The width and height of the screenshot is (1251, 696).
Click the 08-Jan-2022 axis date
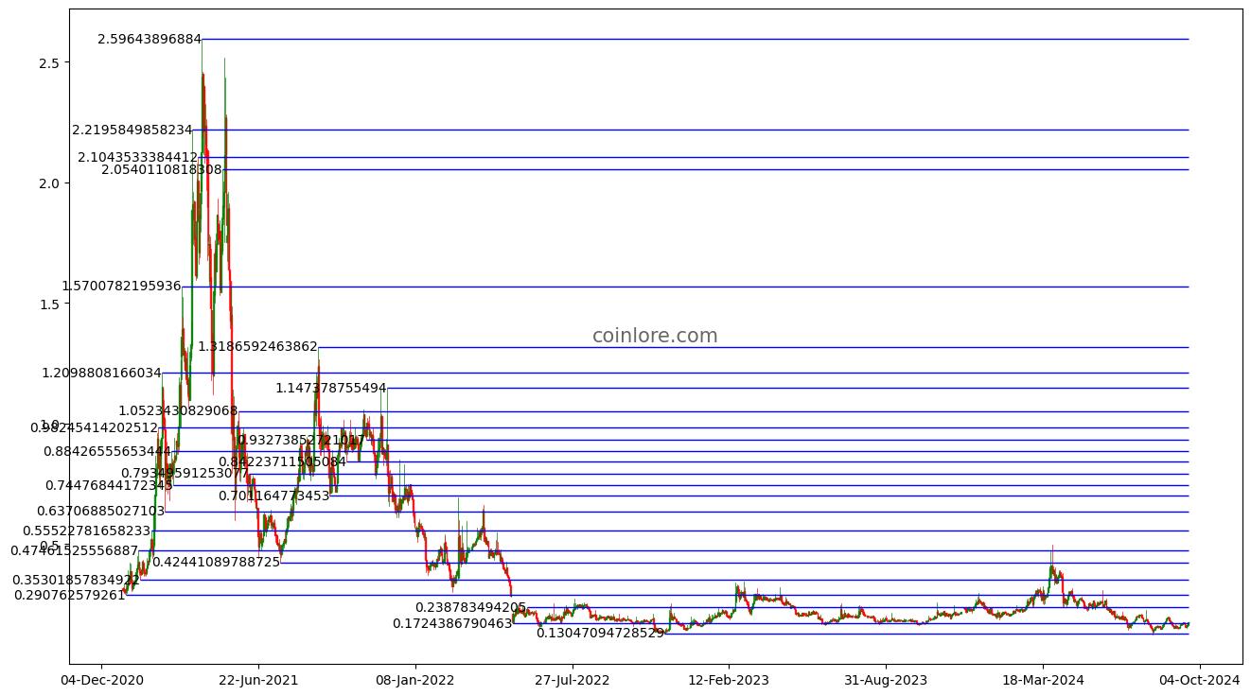[x=414, y=679]
